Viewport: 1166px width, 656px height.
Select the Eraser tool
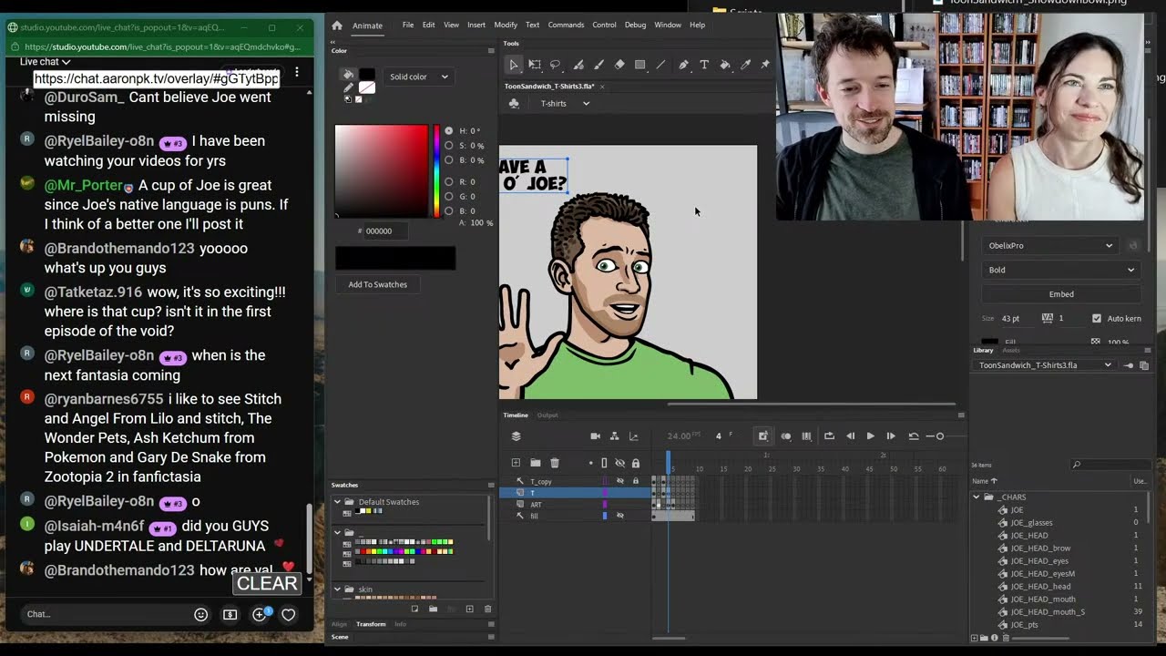[x=619, y=65]
